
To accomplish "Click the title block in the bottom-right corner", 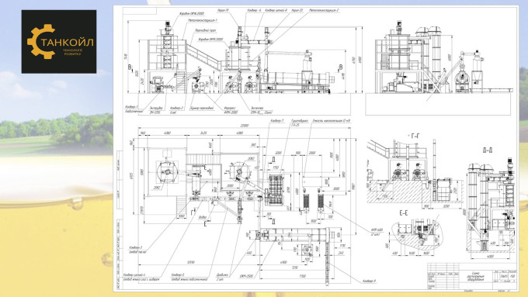I will pyautogui.click(x=472, y=276).
